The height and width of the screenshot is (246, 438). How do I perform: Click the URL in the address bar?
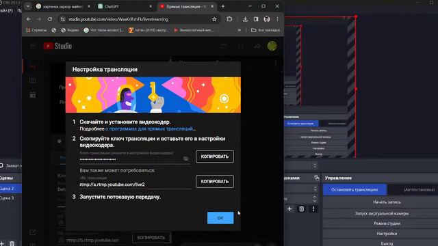118,19
